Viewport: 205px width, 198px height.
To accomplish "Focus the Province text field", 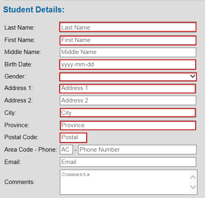I will tap(128, 125).
